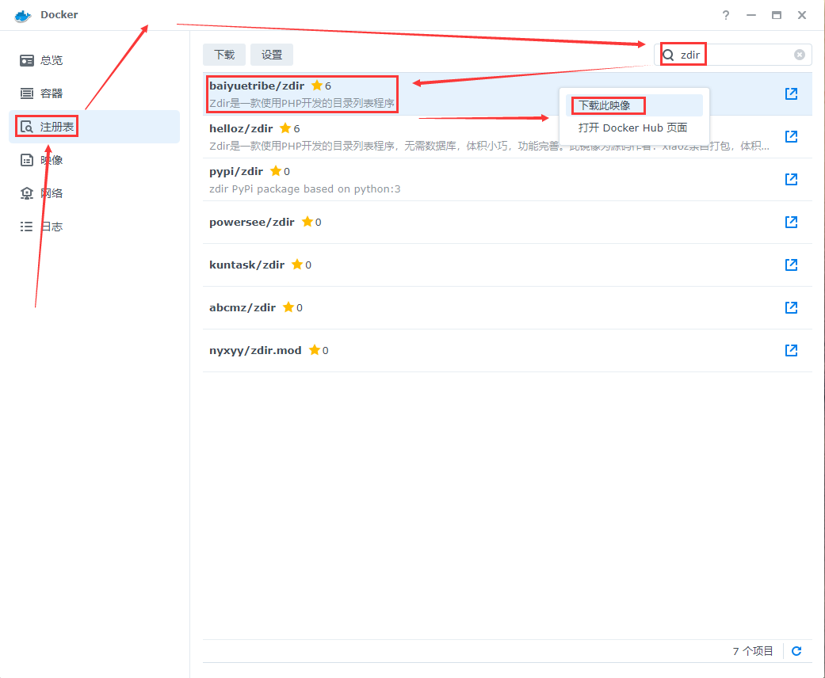Open external link icon for pypi/zdir
The width and height of the screenshot is (825, 678).
tap(790, 179)
